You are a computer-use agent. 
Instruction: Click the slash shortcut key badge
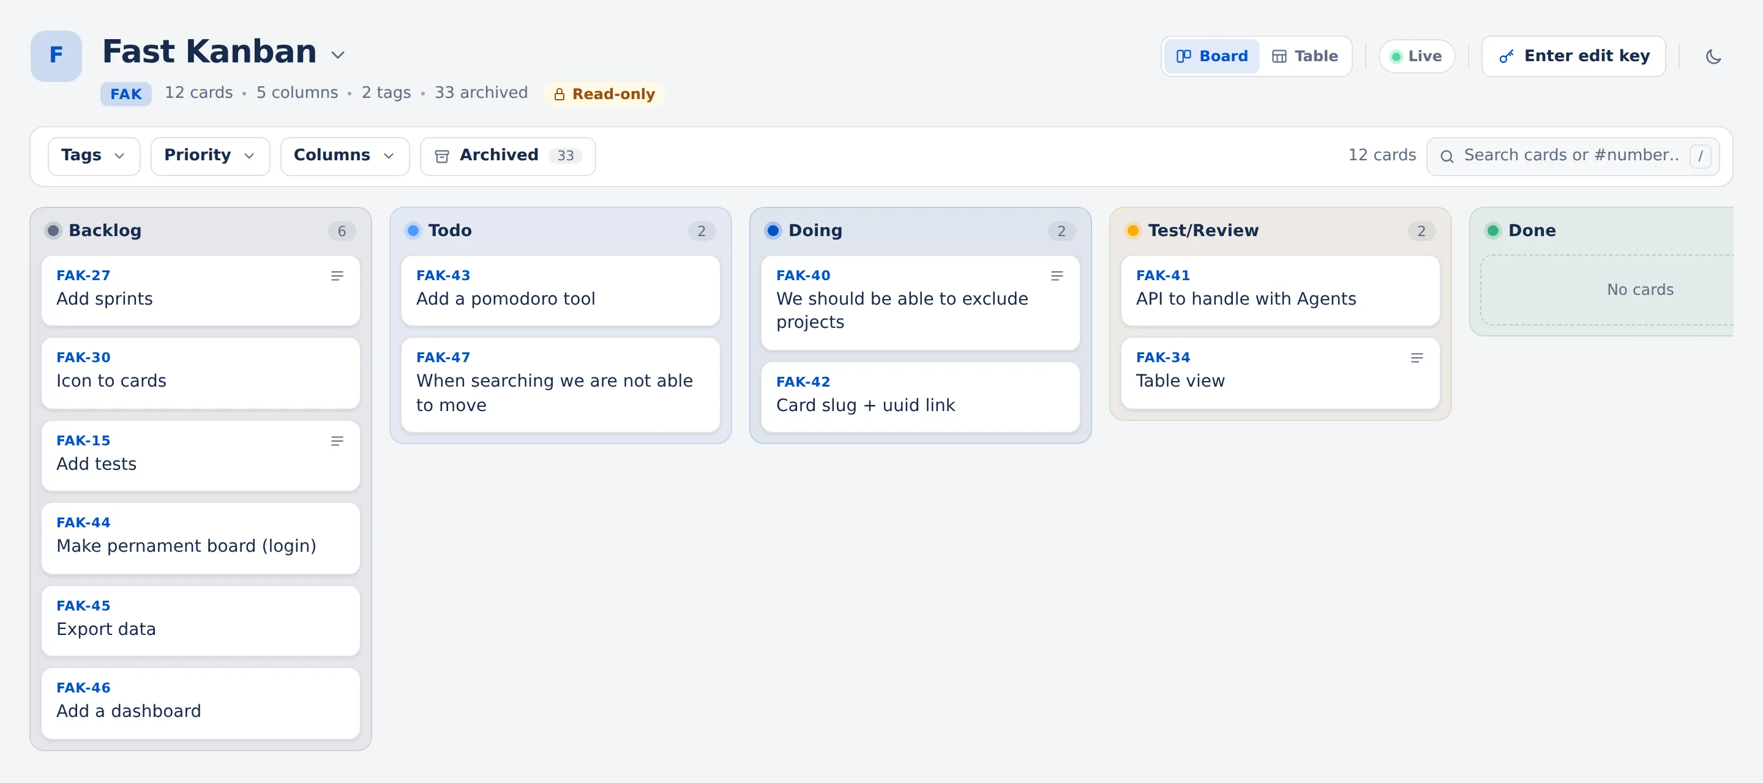[x=1701, y=157]
